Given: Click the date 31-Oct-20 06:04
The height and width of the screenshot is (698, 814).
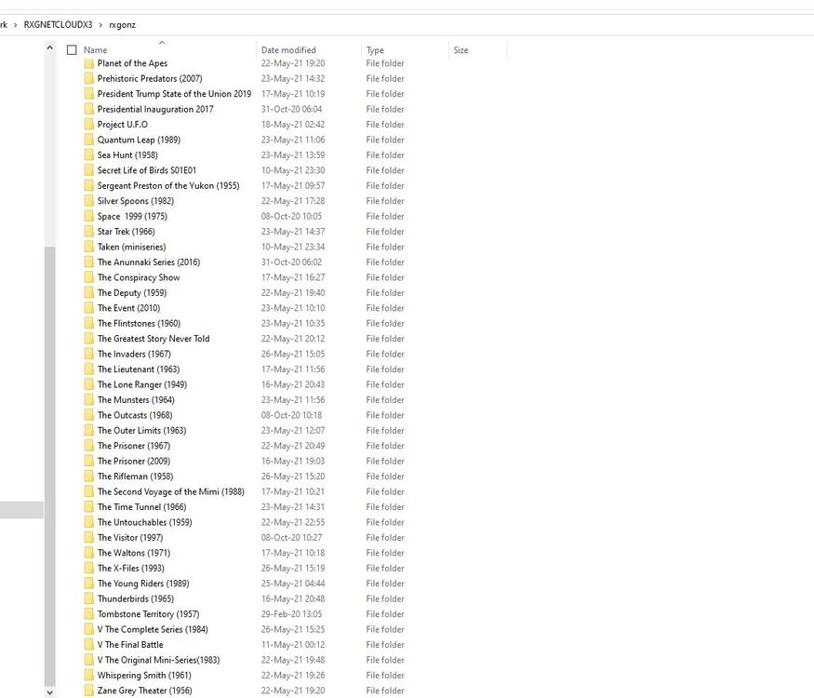Looking at the screenshot, I should (x=291, y=109).
